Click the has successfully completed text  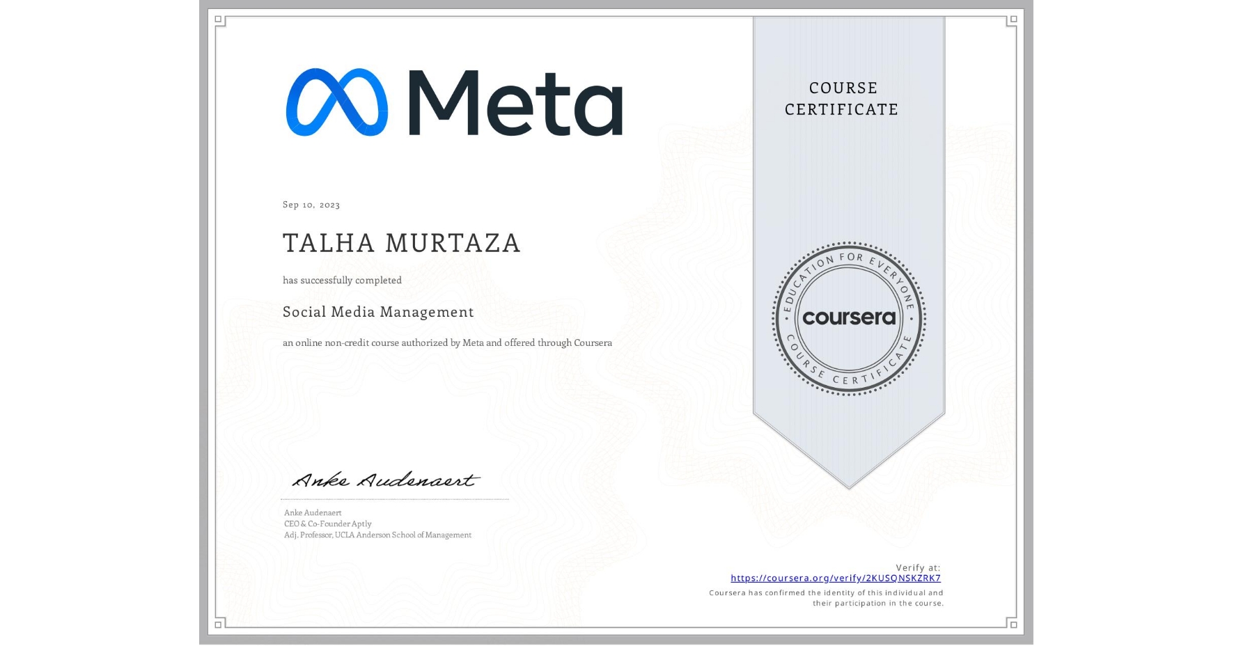tap(342, 280)
